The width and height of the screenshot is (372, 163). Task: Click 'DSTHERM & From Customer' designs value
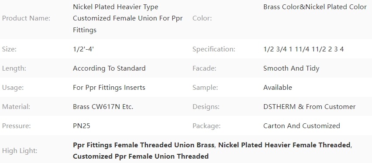[x=310, y=107]
